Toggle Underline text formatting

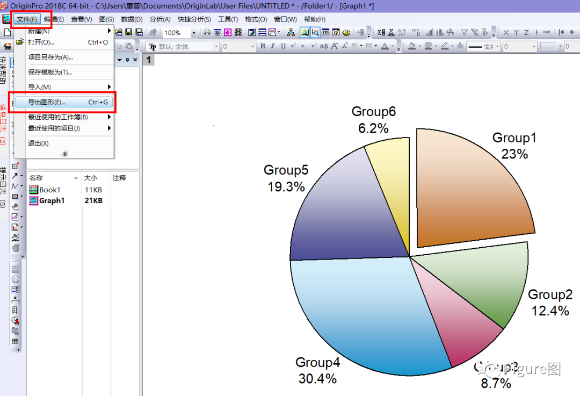[283, 46]
